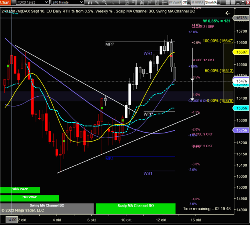
Task: Click the gray 15758 price marker
Action: [x=241, y=18]
